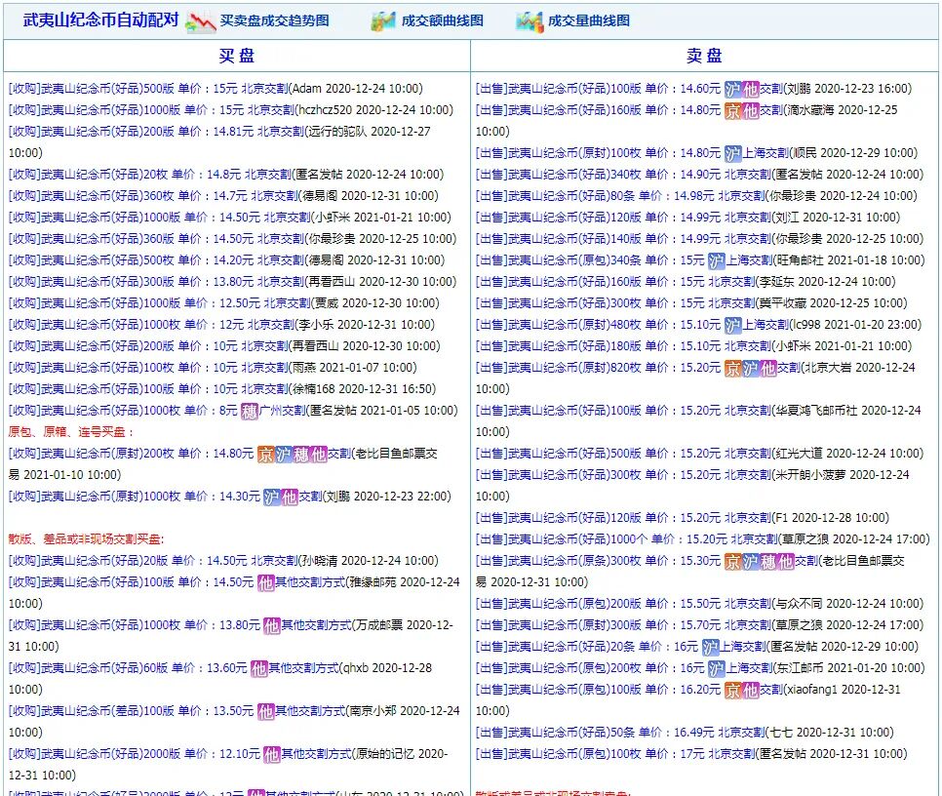The width and height of the screenshot is (942, 796).
Task: Open 小虾米 1000版 14.50元 buy listing
Action: (229, 218)
